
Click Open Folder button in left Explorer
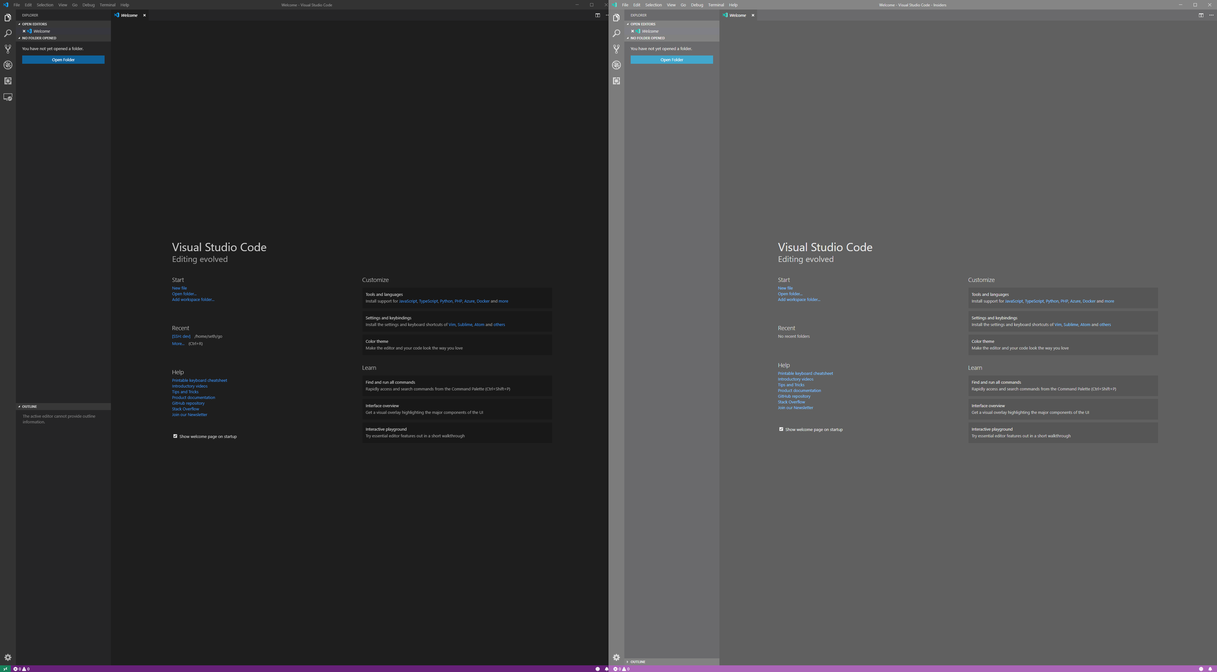[63, 60]
